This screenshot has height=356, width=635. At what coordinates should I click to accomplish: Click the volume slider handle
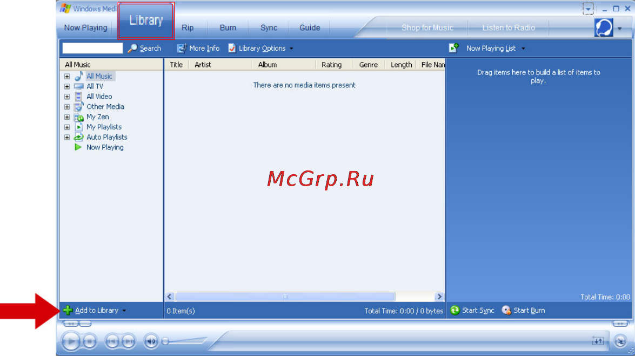click(165, 341)
